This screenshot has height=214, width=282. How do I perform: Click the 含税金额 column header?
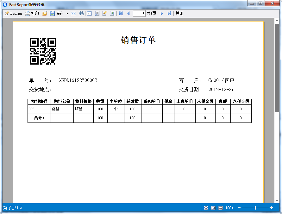click(x=241, y=102)
